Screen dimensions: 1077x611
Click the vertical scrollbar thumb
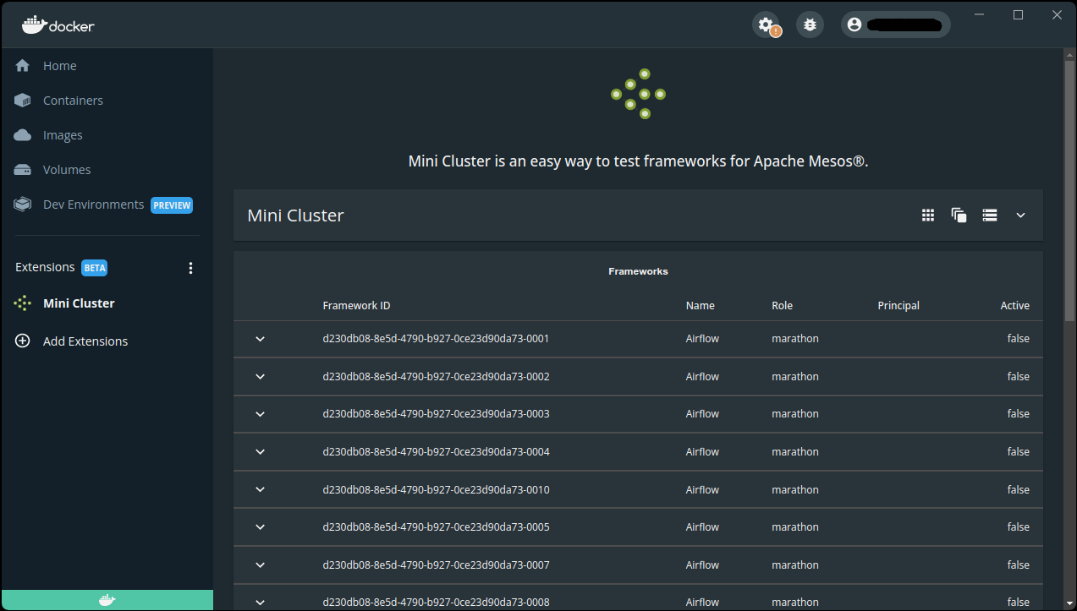click(1069, 189)
